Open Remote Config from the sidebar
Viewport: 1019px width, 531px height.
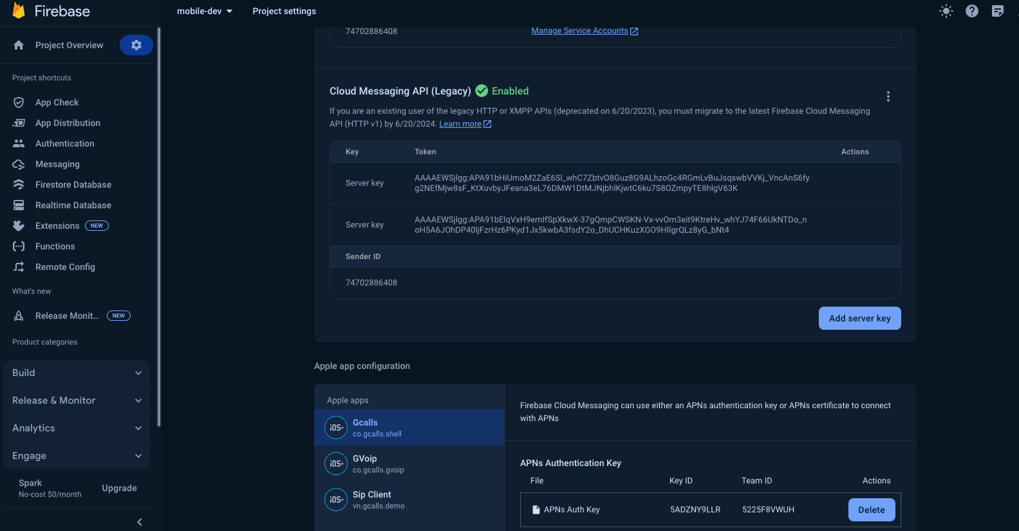click(65, 267)
